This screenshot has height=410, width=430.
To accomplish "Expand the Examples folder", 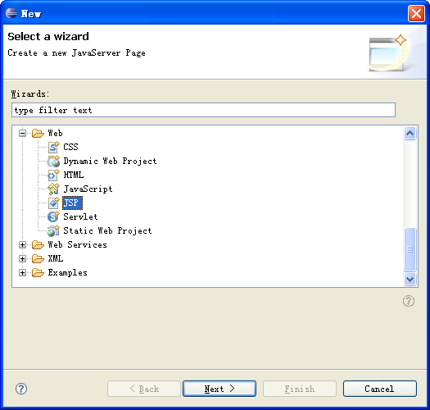I will [22, 273].
